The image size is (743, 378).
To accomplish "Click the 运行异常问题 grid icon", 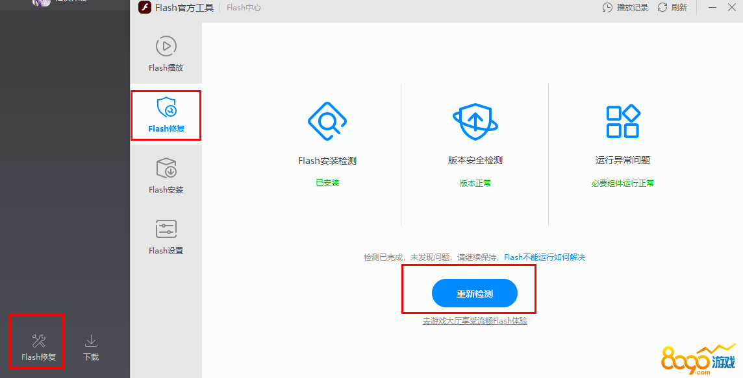I will [623, 121].
